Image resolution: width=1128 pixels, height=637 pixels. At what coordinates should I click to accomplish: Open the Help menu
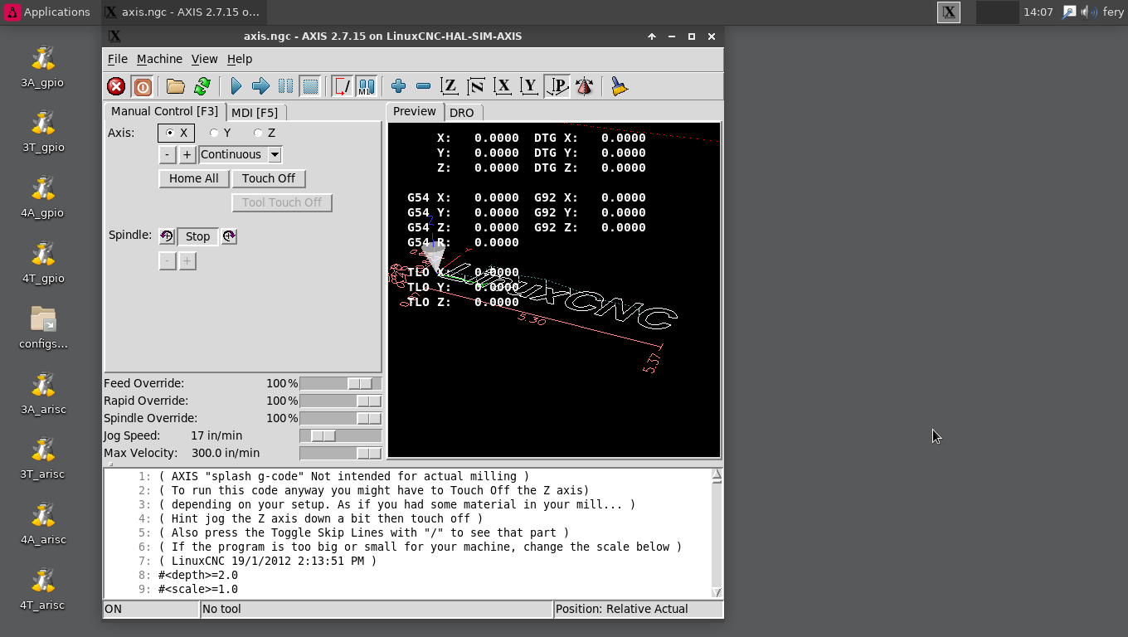(240, 59)
